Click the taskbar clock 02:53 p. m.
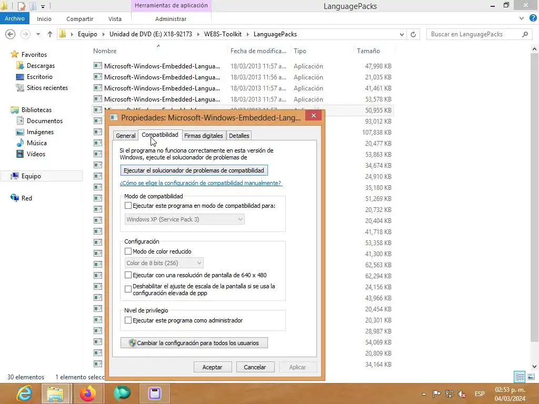Viewport: 539px width, 404px height. pos(510,390)
